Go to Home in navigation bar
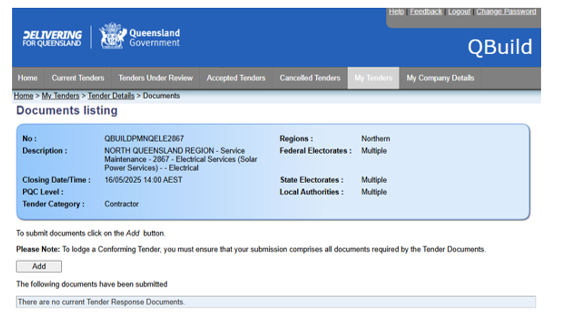The image size is (571, 320). [28, 78]
